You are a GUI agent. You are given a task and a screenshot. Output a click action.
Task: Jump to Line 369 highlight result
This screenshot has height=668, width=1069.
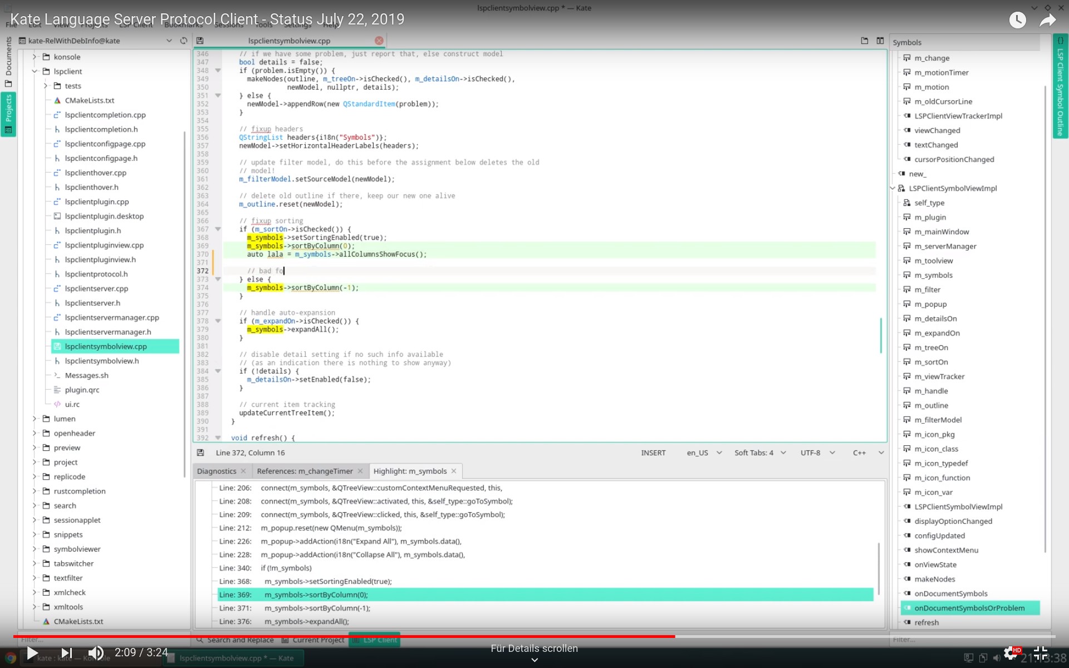pyautogui.click(x=546, y=595)
